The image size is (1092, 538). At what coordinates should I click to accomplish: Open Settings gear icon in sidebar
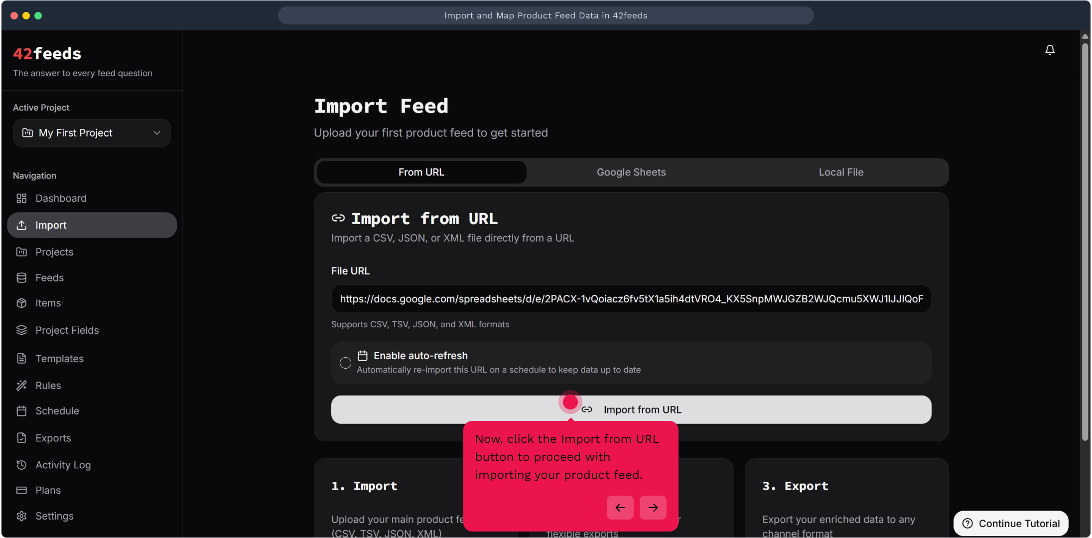tap(21, 516)
